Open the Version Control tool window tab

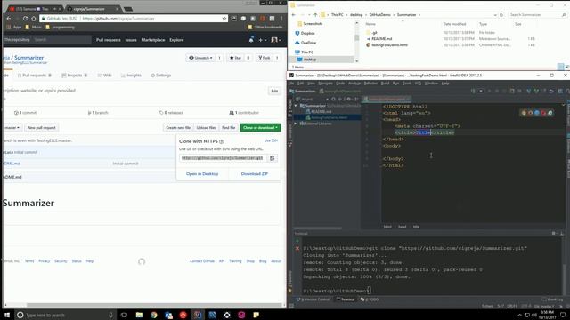(x=314, y=300)
